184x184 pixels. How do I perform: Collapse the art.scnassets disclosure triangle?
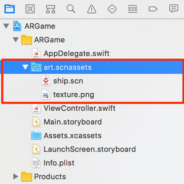point(25,67)
